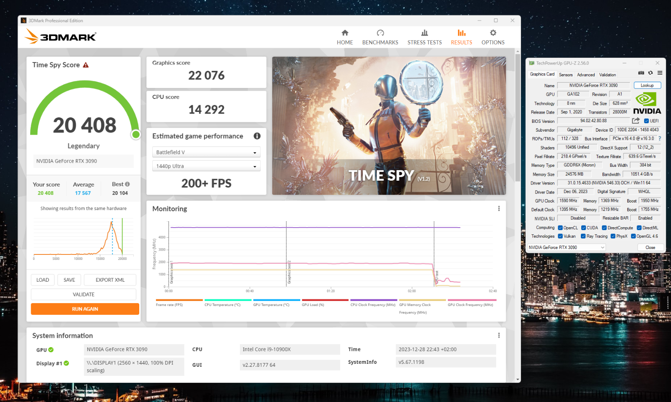Open the System information three-dot menu
671x402 pixels.
coord(499,335)
